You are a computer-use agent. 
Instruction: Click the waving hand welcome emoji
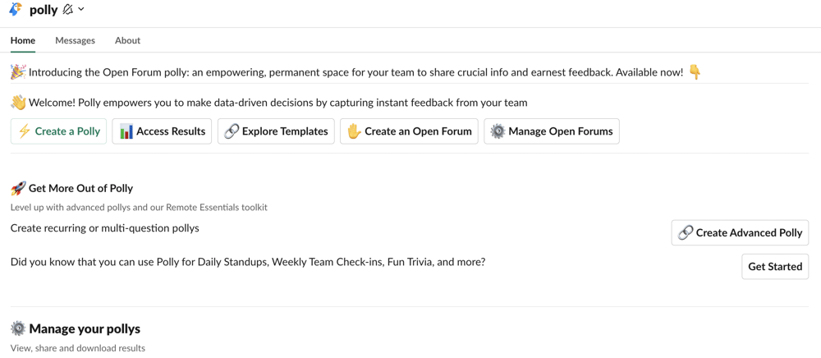[18, 103]
